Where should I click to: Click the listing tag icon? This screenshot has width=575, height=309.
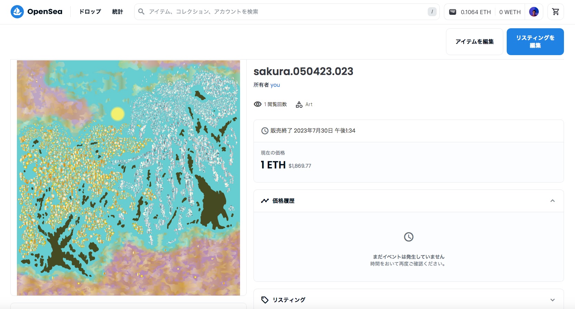(265, 300)
